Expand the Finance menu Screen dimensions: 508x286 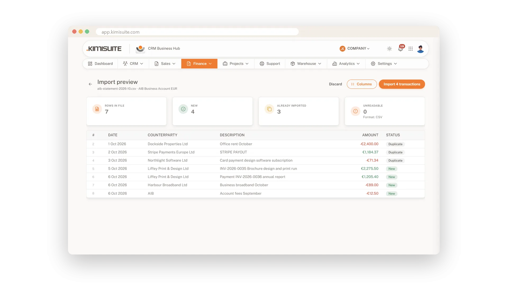coord(199,64)
